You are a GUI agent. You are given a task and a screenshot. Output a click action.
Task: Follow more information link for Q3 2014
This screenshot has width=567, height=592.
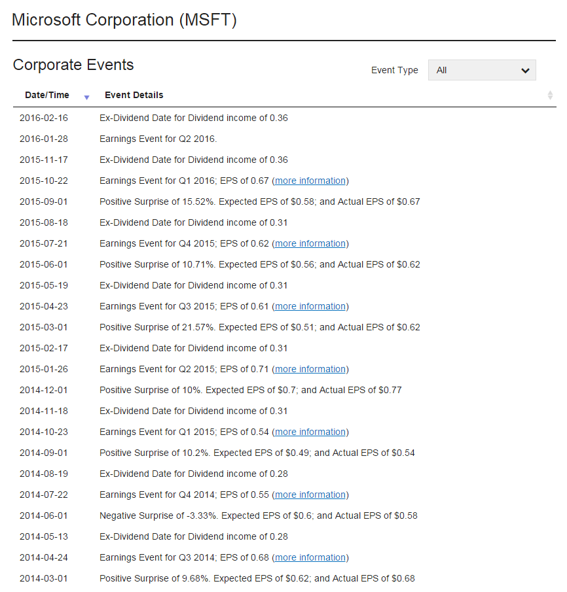point(310,558)
